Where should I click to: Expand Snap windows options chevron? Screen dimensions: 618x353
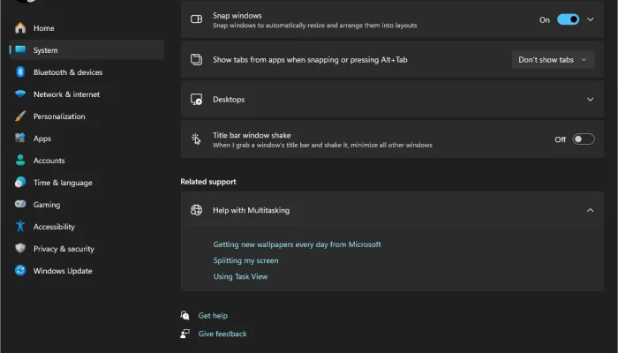590,19
